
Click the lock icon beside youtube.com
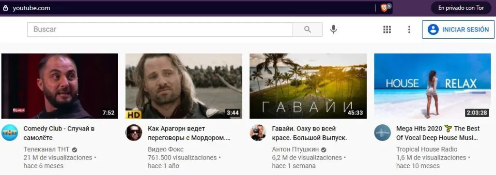tap(5, 8)
